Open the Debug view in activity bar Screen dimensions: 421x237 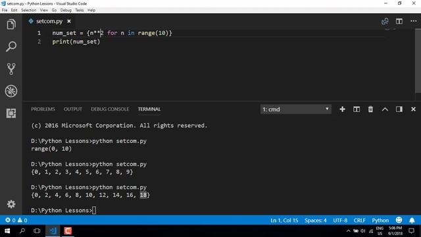[11, 91]
